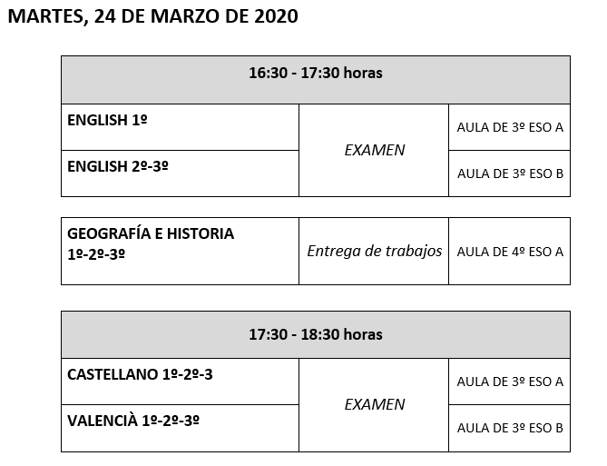Image resolution: width=607 pixels, height=466 pixels.
Task: Click the year 2020 in the heading
Action: pos(276,17)
